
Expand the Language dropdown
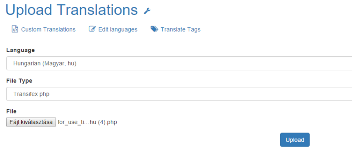(x=179, y=63)
